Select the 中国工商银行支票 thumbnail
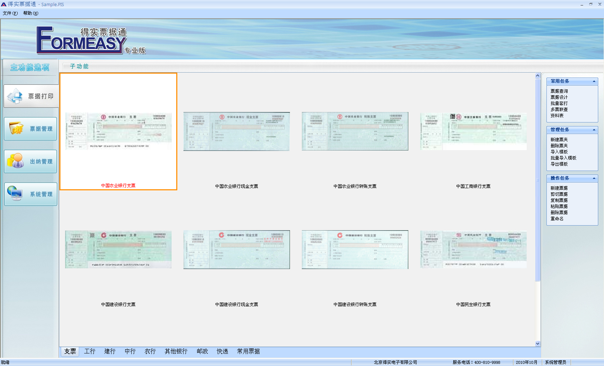This screenshot has width=604, height=366. (x=473, y=131)
